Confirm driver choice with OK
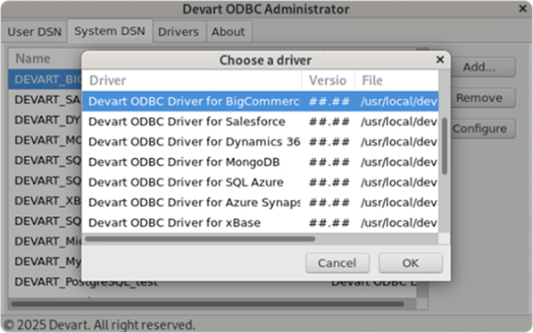Screen dimensions: 533x333 pos(411,263)
